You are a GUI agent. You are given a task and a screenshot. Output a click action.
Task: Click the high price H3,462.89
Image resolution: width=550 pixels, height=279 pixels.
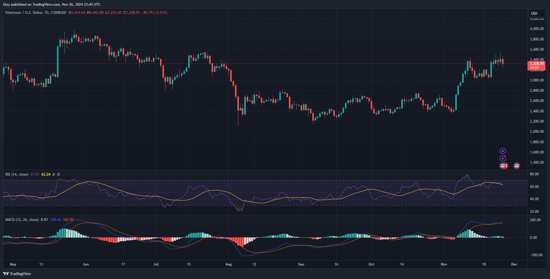point(95,13)
